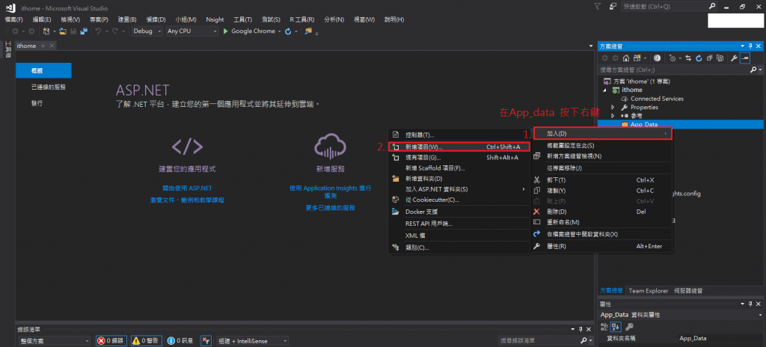The width and height of the screenshot is (766, 347).
Task: Toggle the 0 錯誤 errors filter
Action: coord(111,341)
